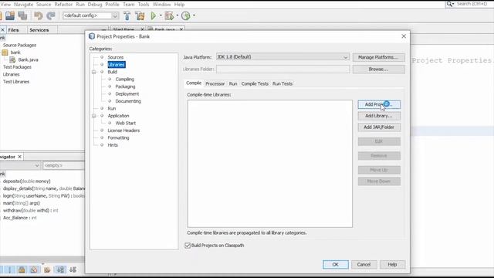Click the Browse button for Libraries Folder

click(x=378, y=69)
